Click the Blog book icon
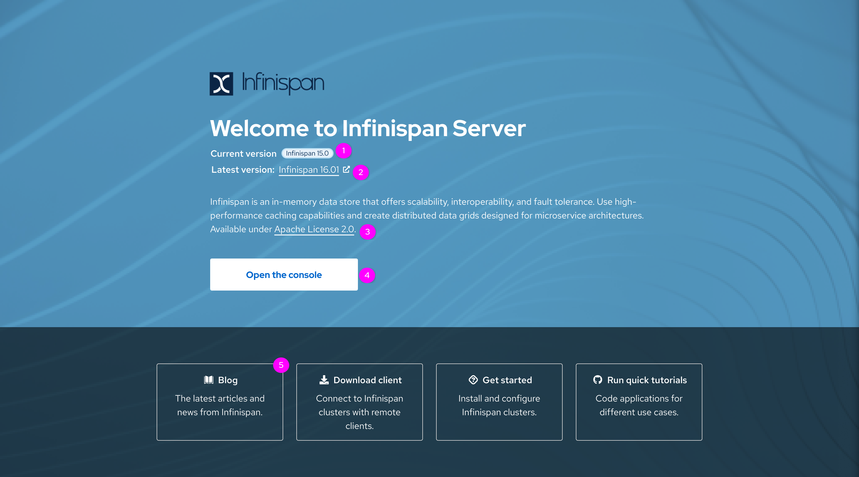Viewport: 859px width, 477px height. [209, 380]
